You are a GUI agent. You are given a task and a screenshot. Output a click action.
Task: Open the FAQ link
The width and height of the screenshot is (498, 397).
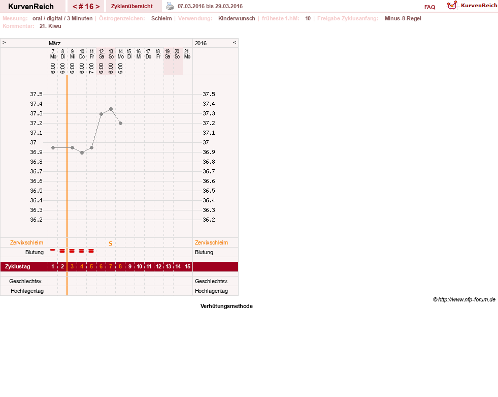point(429,7)
